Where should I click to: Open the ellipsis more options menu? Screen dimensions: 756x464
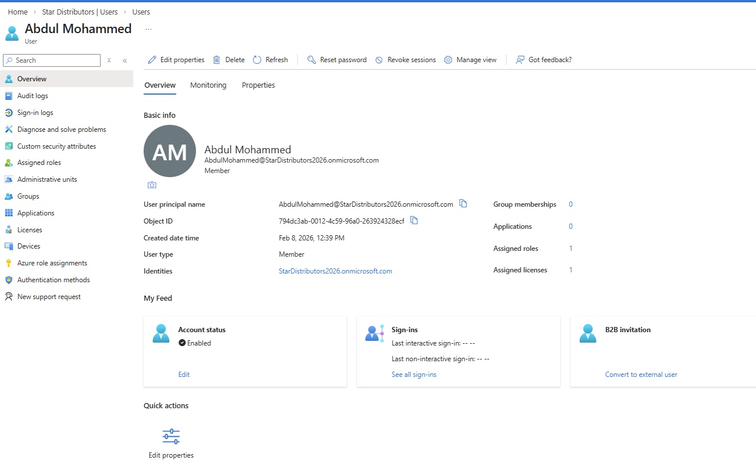(x=148, y=29)
